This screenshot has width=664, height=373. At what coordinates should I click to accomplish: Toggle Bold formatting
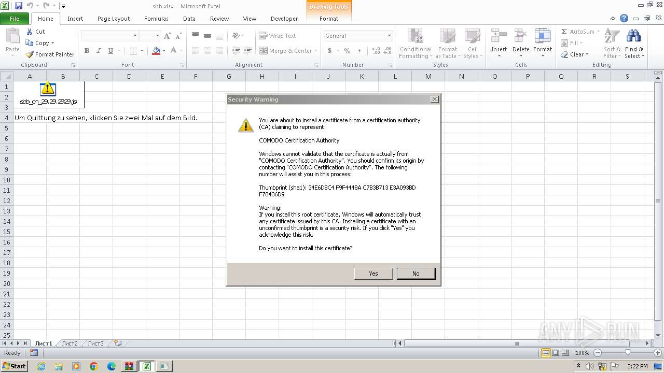87,51
